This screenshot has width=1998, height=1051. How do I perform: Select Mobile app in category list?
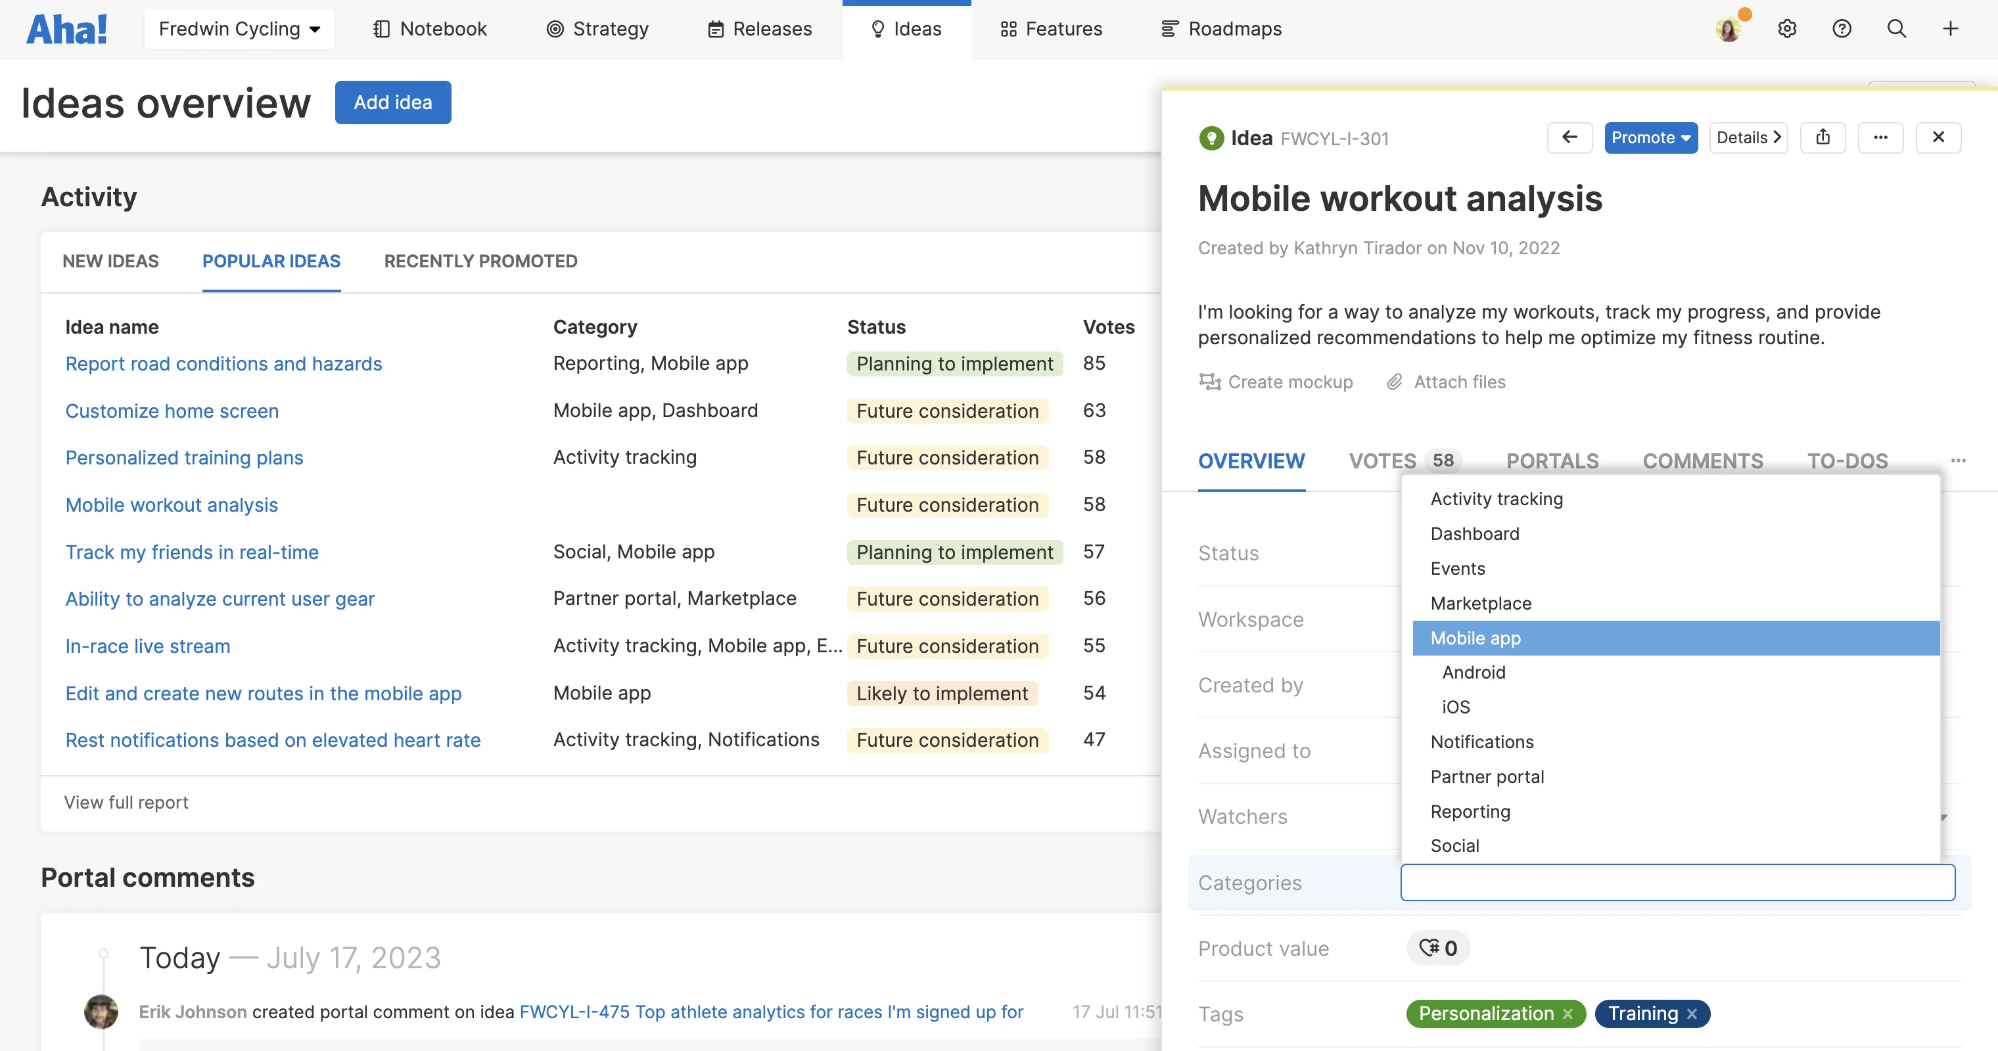click(1475, 638)
